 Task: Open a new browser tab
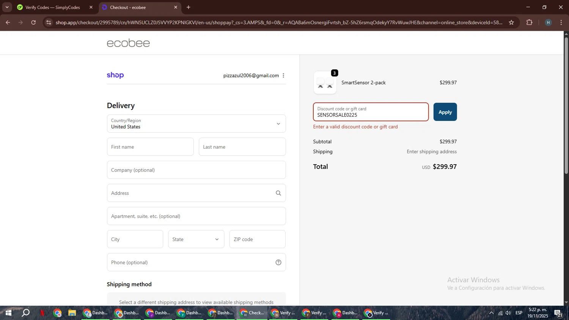[x=189, y=7]
